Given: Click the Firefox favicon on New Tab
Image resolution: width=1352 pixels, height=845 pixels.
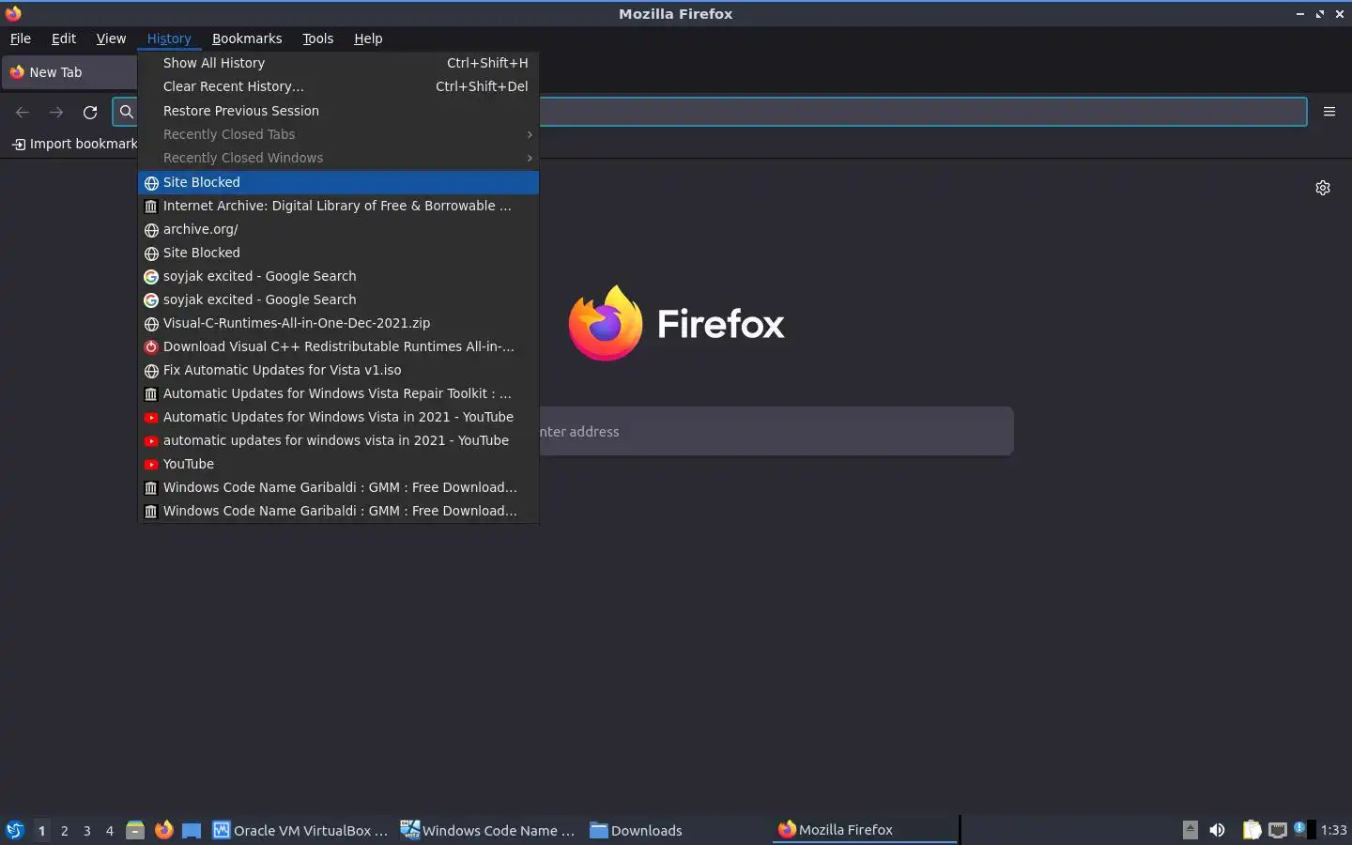Looking at the screenshot, I should (x=17, y=72).
